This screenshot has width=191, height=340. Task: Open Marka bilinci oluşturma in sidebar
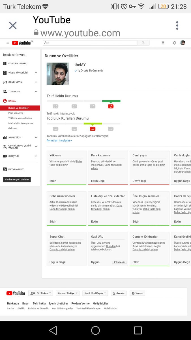[x=21, y=123]
